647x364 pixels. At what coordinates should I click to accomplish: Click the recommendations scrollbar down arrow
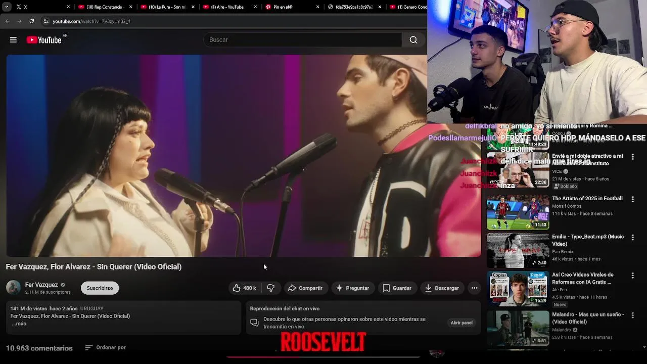tap(644, 347)
